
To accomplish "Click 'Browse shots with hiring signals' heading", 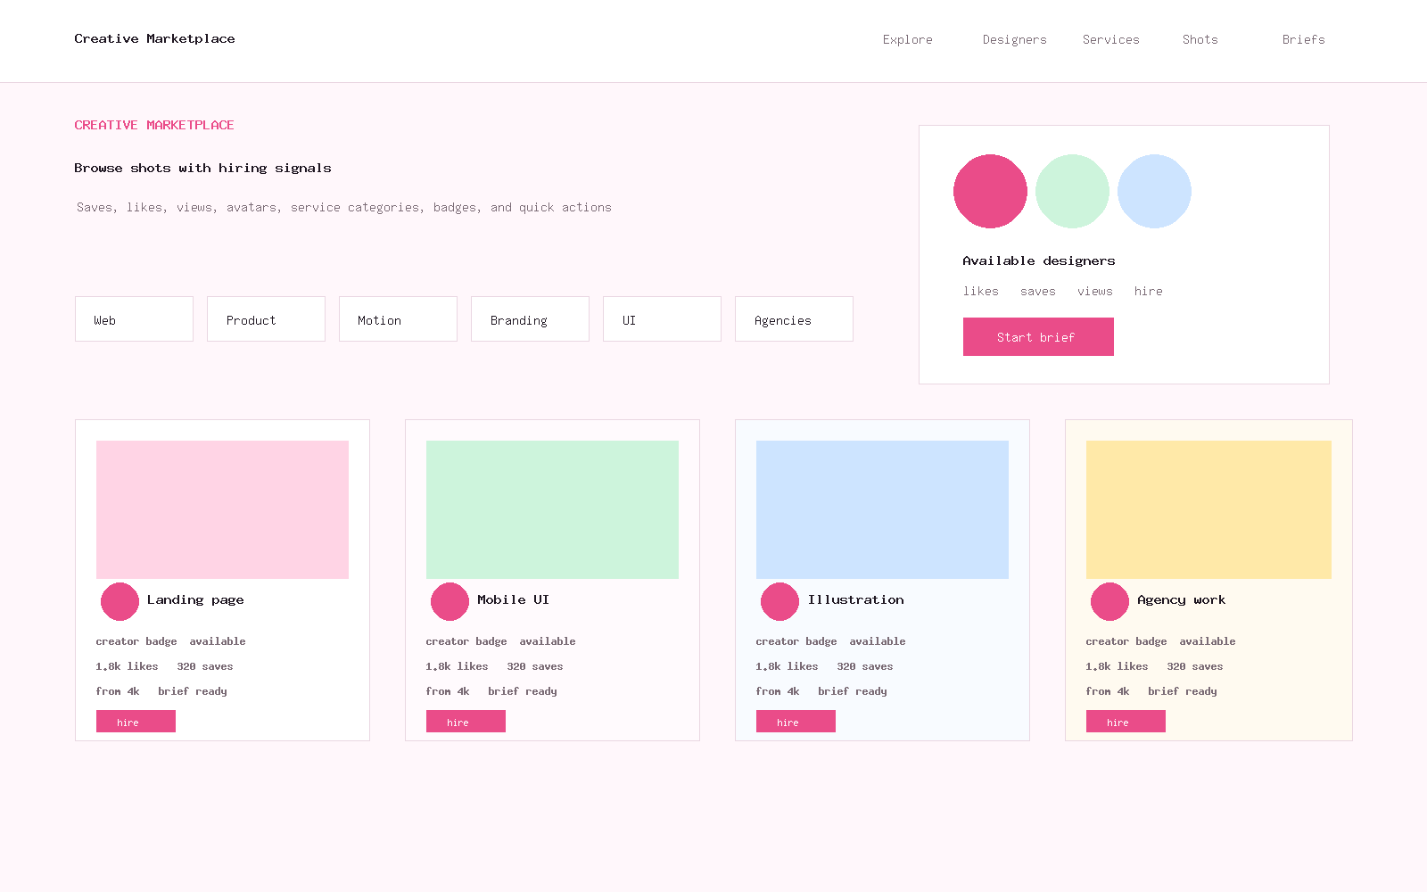I will pos(203,169).
